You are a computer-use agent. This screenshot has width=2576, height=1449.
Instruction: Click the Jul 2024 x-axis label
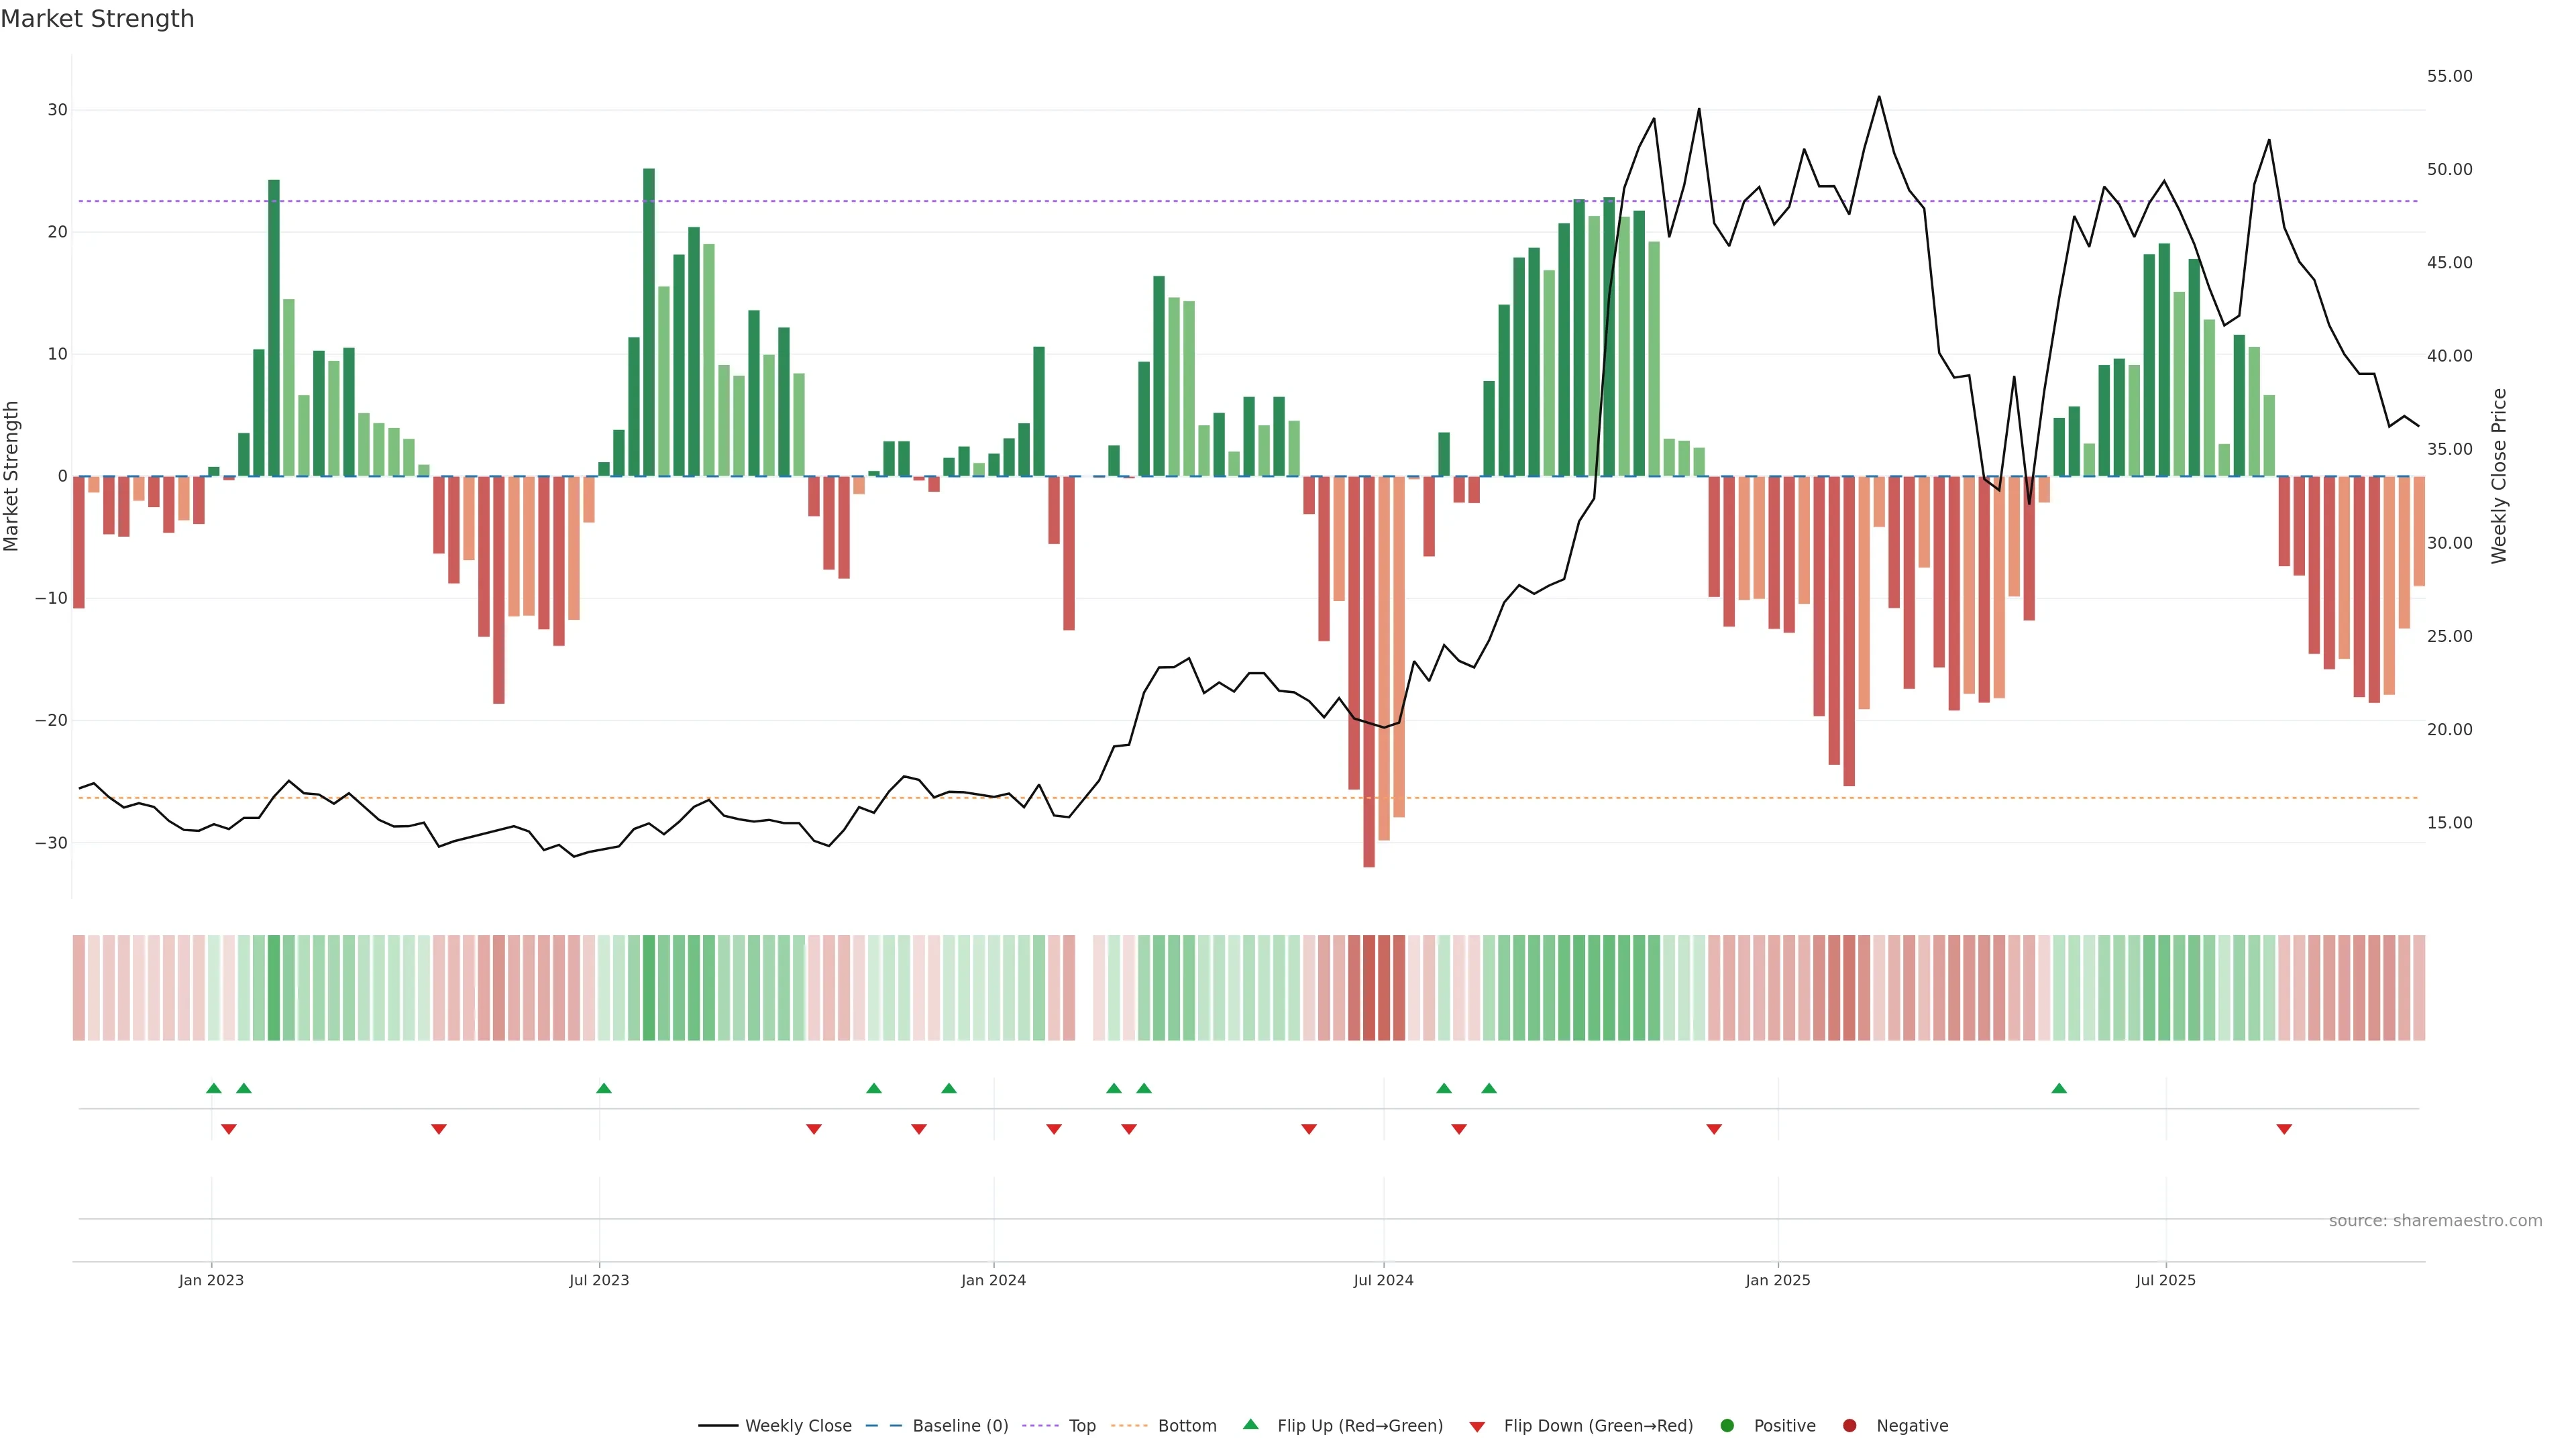pos(1383,1280)
